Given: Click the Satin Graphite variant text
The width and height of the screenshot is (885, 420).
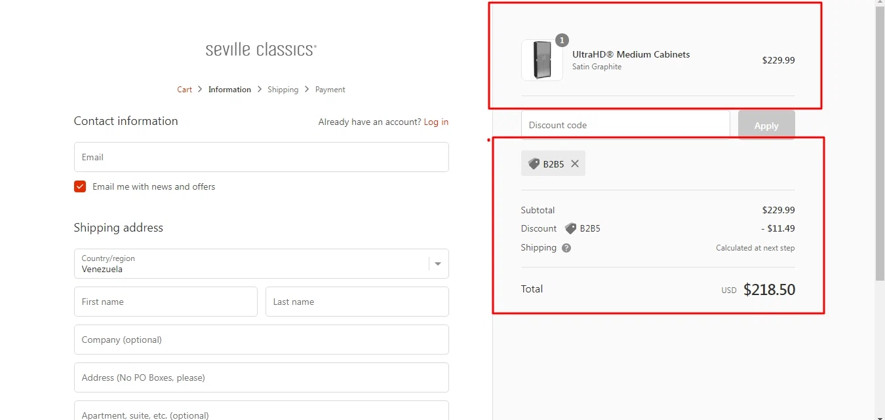Looking at the screenshot, I should pyautogui.click(x=597, y=67).
